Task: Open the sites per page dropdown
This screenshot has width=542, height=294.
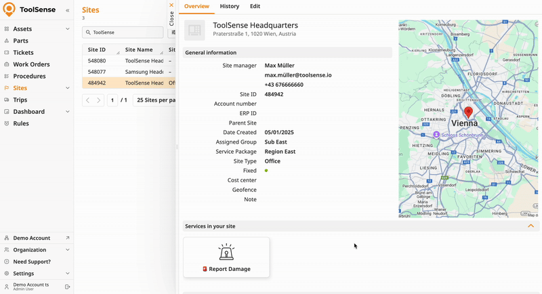Action: point(154,100)
